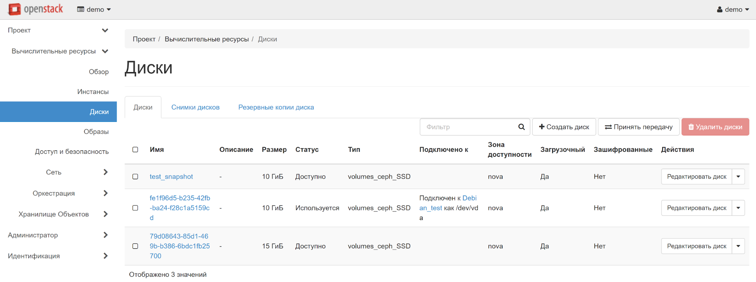Click the Описание column header
This screenshot has height=282, width=756.
(236, 149)
